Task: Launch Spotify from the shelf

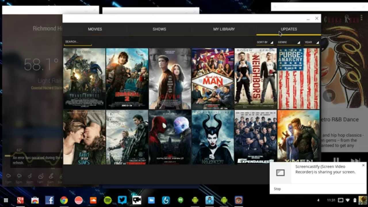Action: (108, 200)
